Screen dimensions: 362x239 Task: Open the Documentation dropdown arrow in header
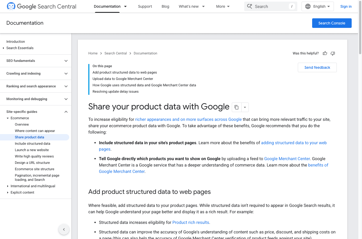tap(125, 6)
